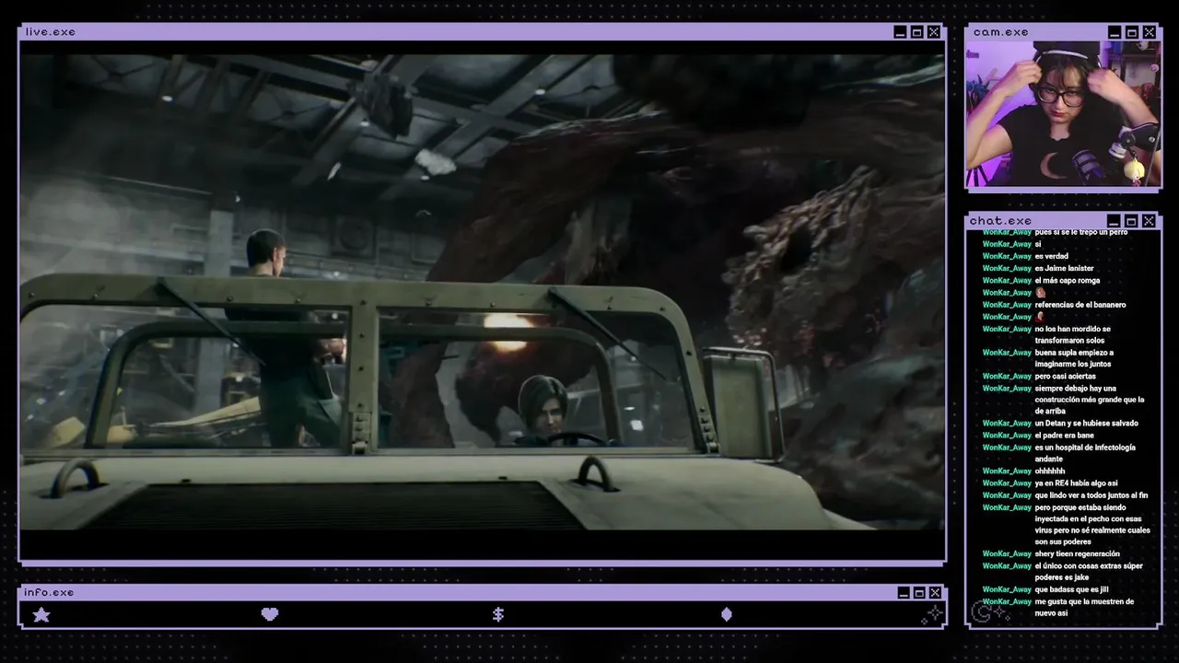Image resolution: width=1179 pixels, height=663 pixels.
Task: Maximize the chat.exe window
Action: click(1131, 221)
